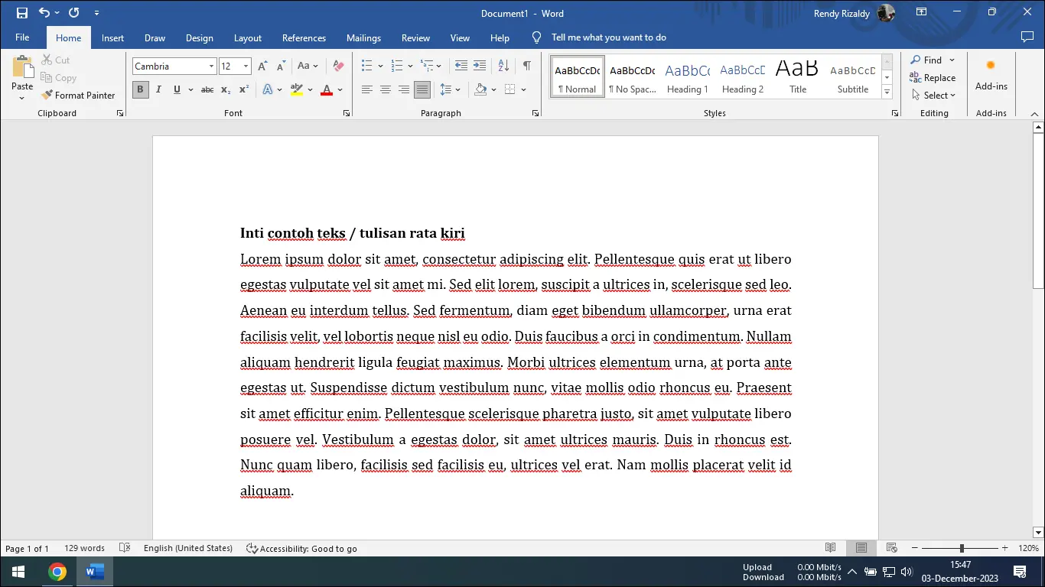The image size is (1045, 587).
Task: Open the Mailings ribbon tab
Action: point(363,37)
